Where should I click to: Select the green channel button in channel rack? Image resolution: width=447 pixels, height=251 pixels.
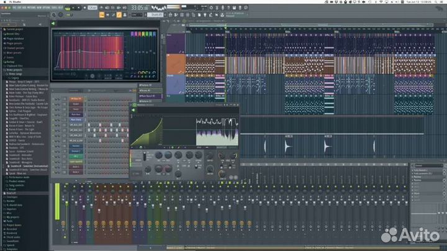[x=76, y=157]
